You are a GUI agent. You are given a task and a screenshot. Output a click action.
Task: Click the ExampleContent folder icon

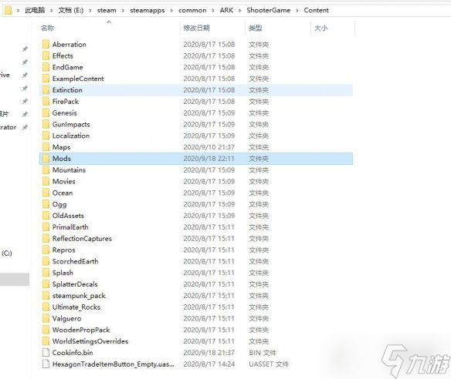46,79
